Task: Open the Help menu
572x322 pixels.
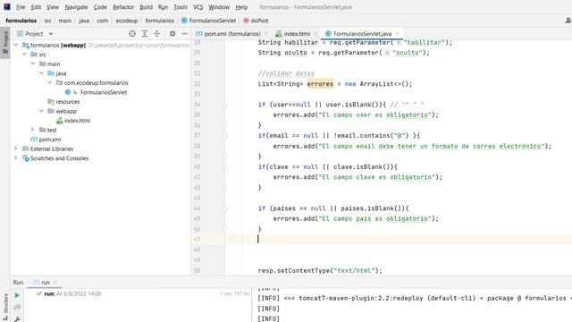Action: coord(241,7)
